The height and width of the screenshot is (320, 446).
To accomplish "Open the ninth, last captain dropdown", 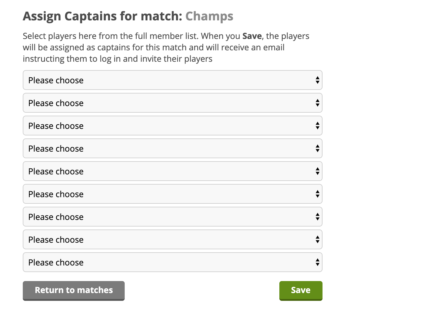I will [x=172, y=262].
